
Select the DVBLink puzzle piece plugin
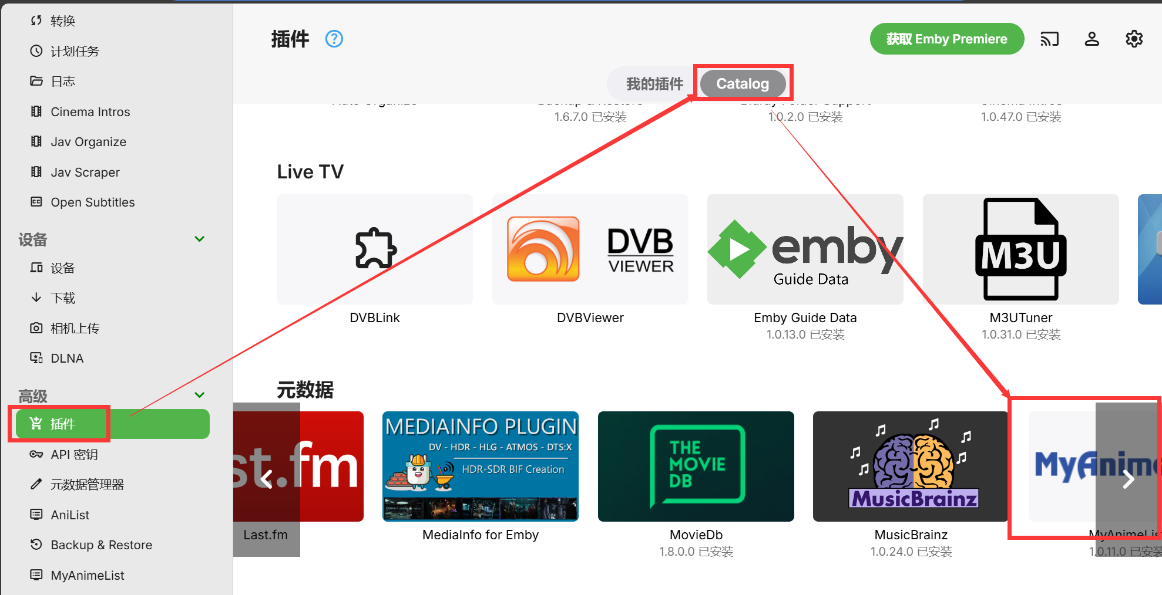(x=375, y=249)
